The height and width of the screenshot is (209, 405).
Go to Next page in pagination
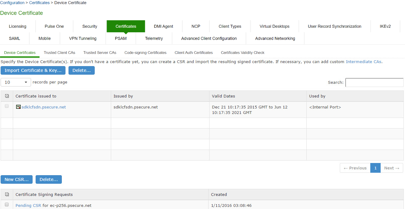391,168
